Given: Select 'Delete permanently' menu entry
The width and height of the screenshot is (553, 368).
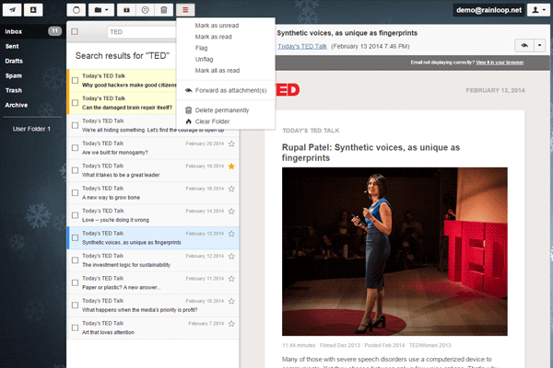Looking at the screenshot, I should (222, 110).
